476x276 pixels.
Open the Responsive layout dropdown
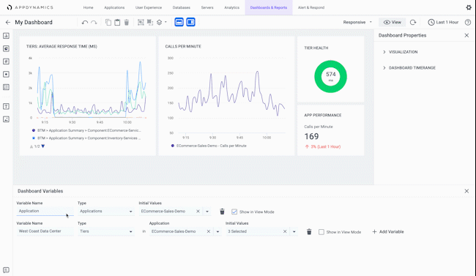(x=357, y=22)
